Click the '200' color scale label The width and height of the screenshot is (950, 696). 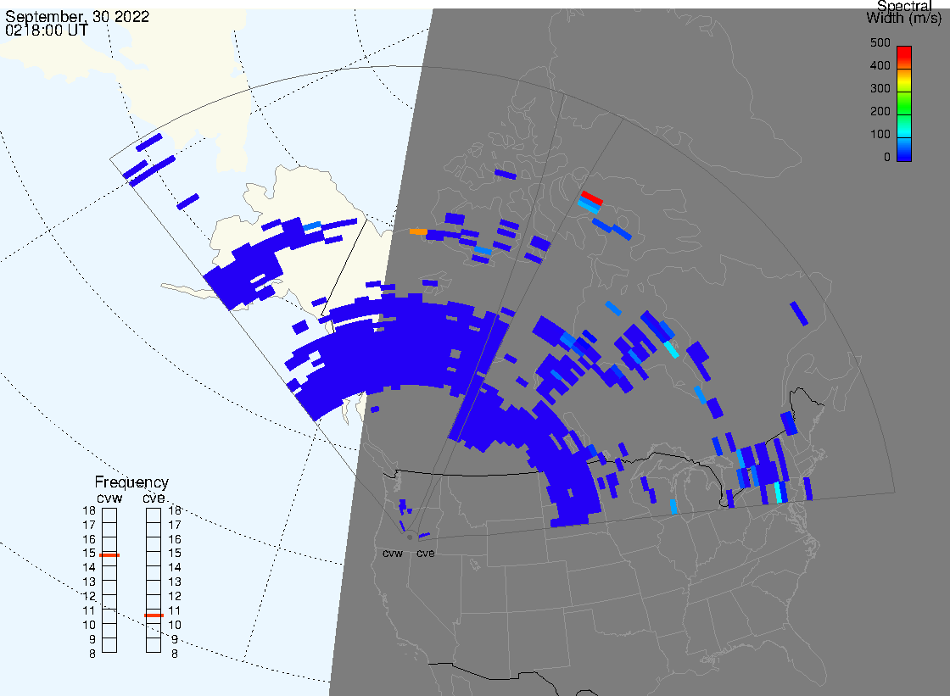(x=880, y=112)
